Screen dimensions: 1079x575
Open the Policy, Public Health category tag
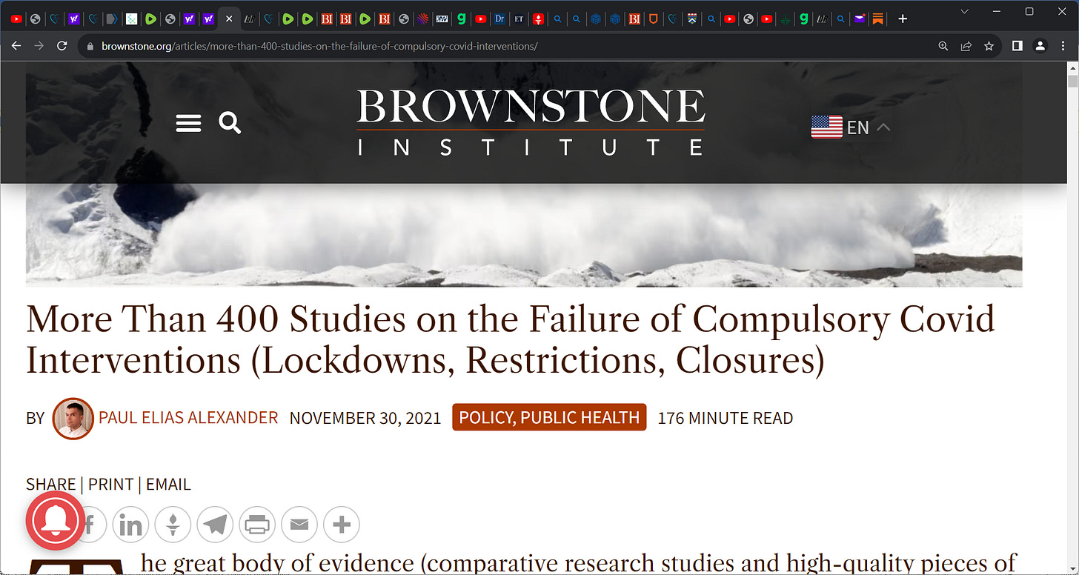tap(549, 417)
